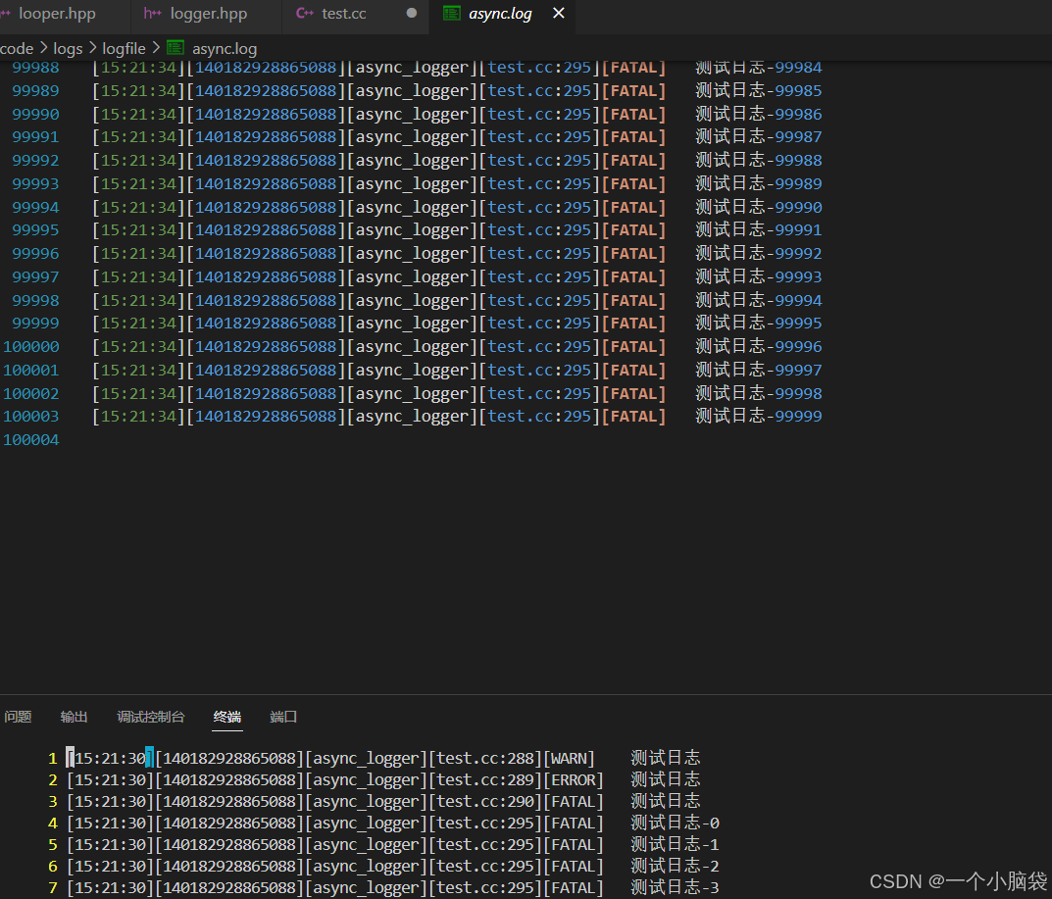1052x899 pixels.
Task: Expand breadcrumb chevron after 'logs'
Action: click(x=92, y=48)
